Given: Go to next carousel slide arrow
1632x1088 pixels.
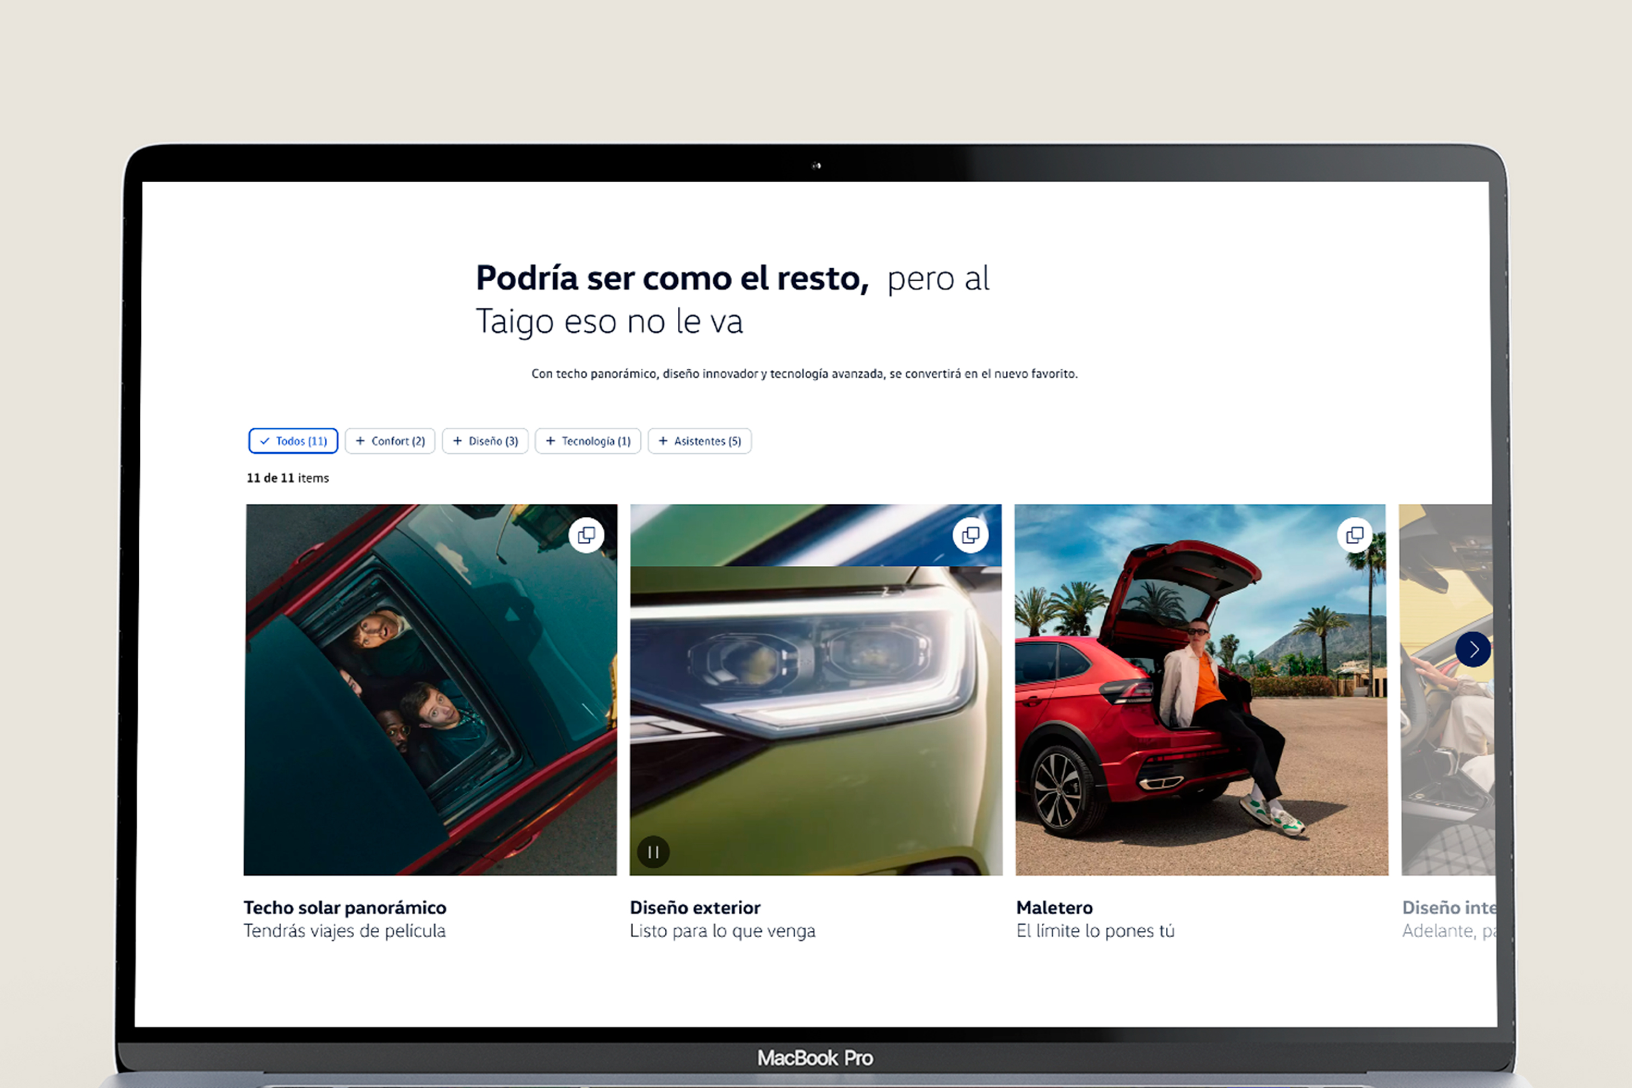Looking at the screenshot, I should 1473,650.
